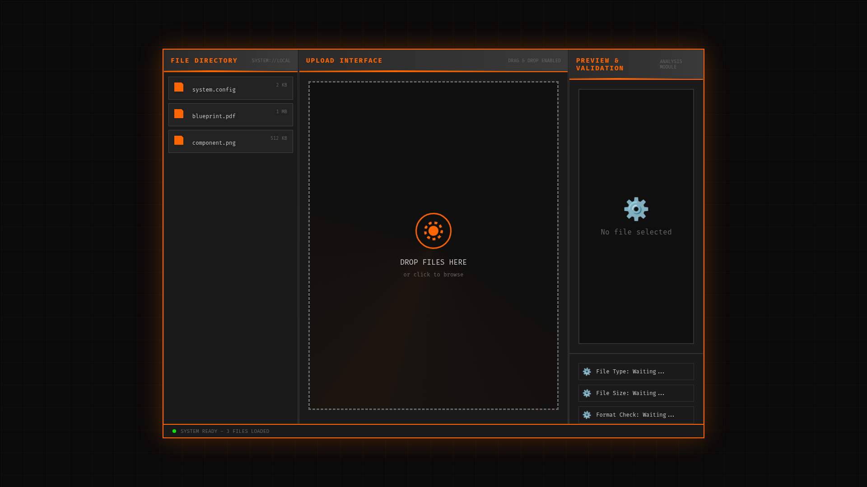The width and height of the screenshot is (867, 487).
Task: Click the blueprint.pdf file icon
Action: [x=179, y=114]
